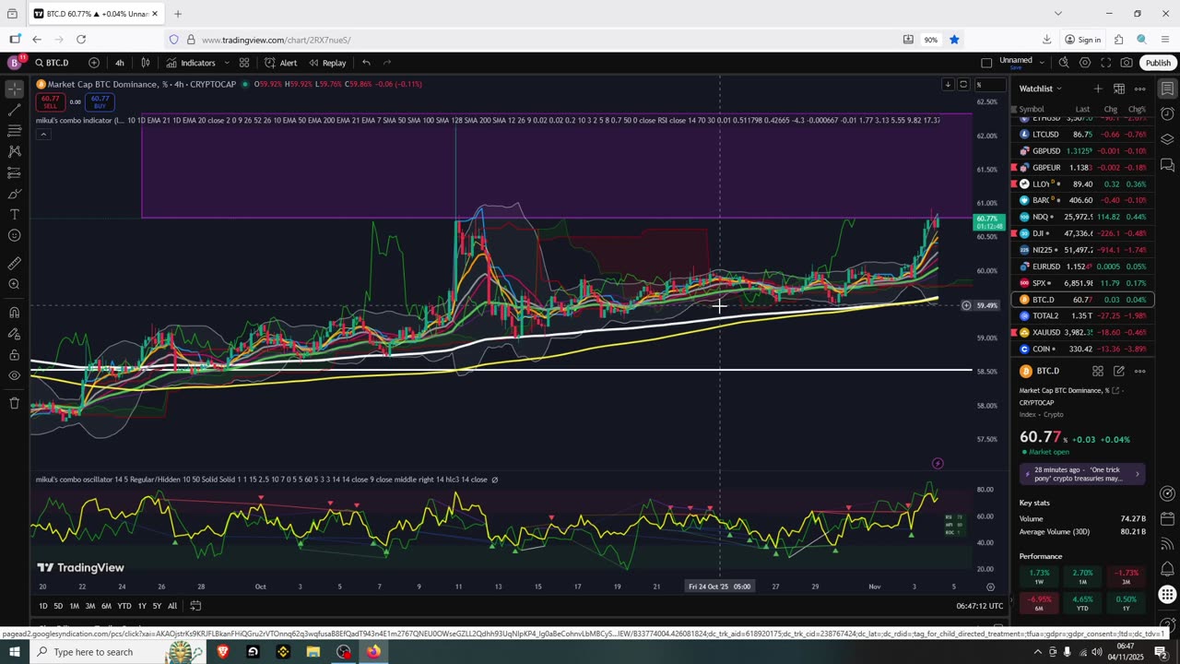Select All date range
This screenshot has height=664, width=1180.
(x=172, y=606)
